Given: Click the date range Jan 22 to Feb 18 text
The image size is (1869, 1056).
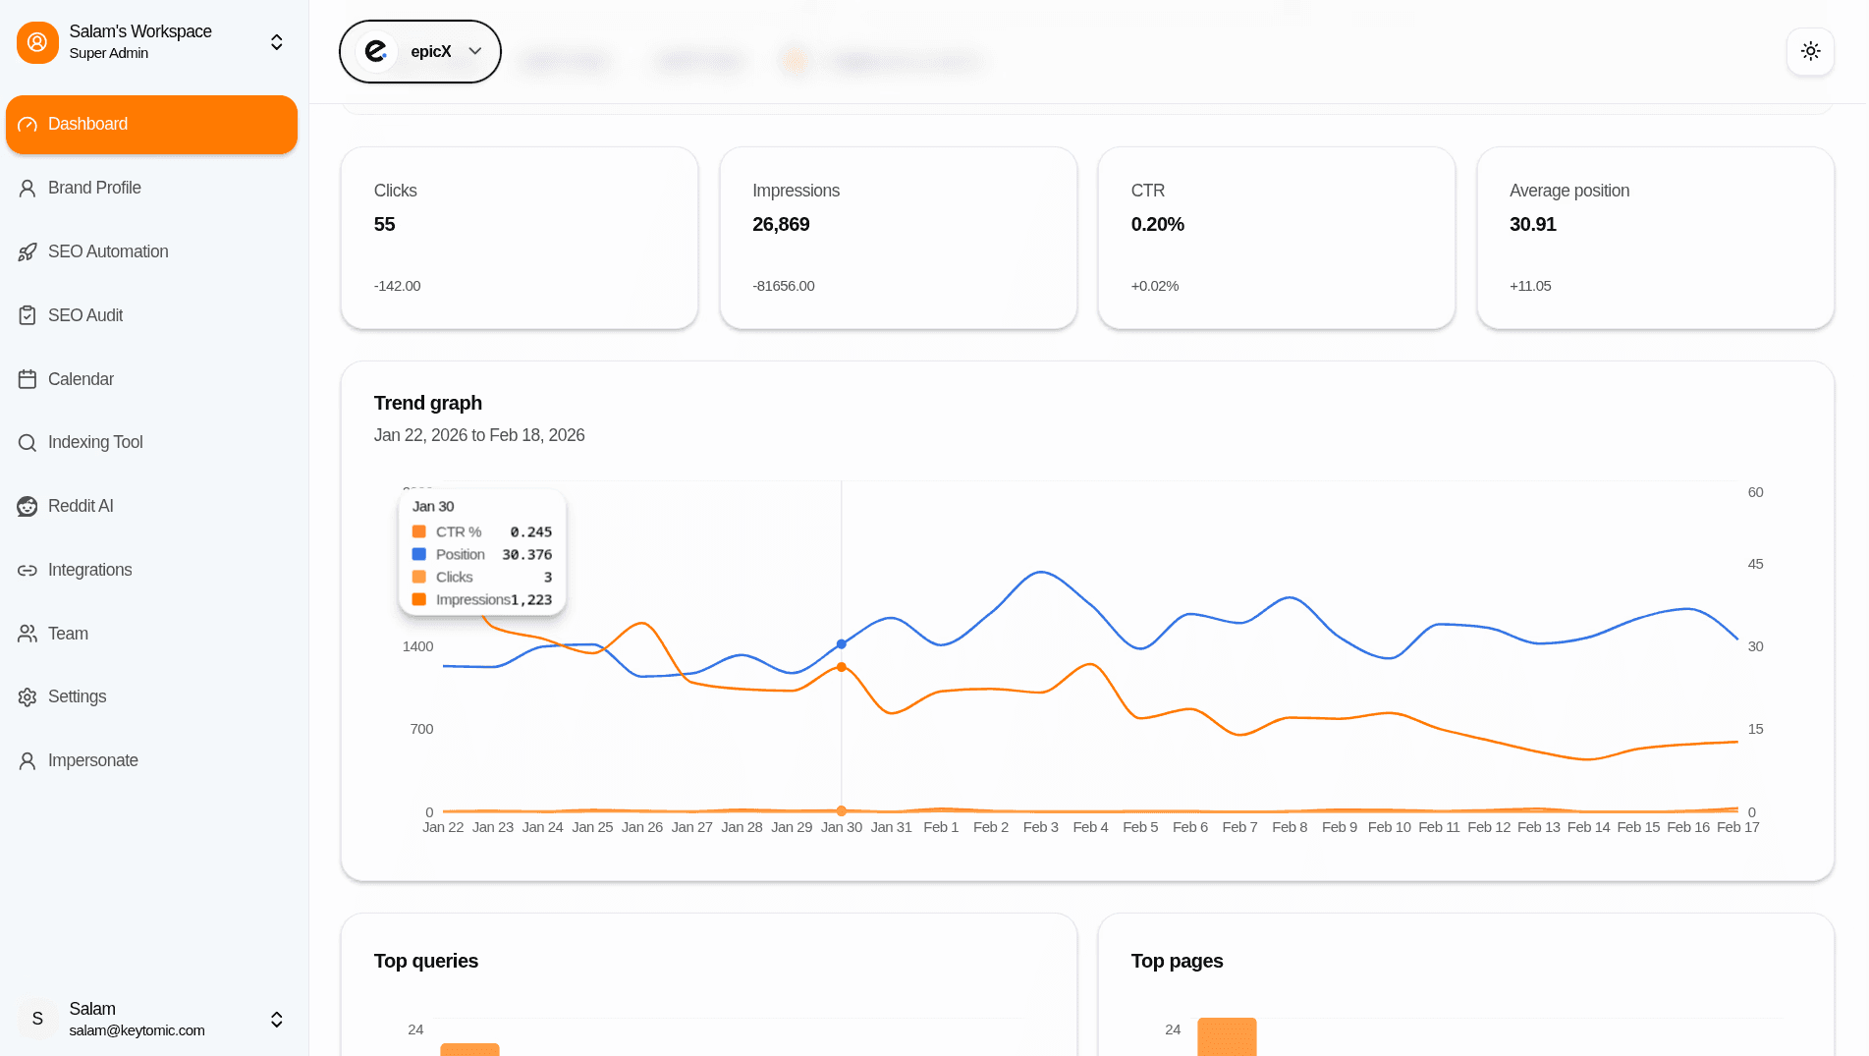Looking at the screenshot, I should pyautogui.click(x=479, y=435).
